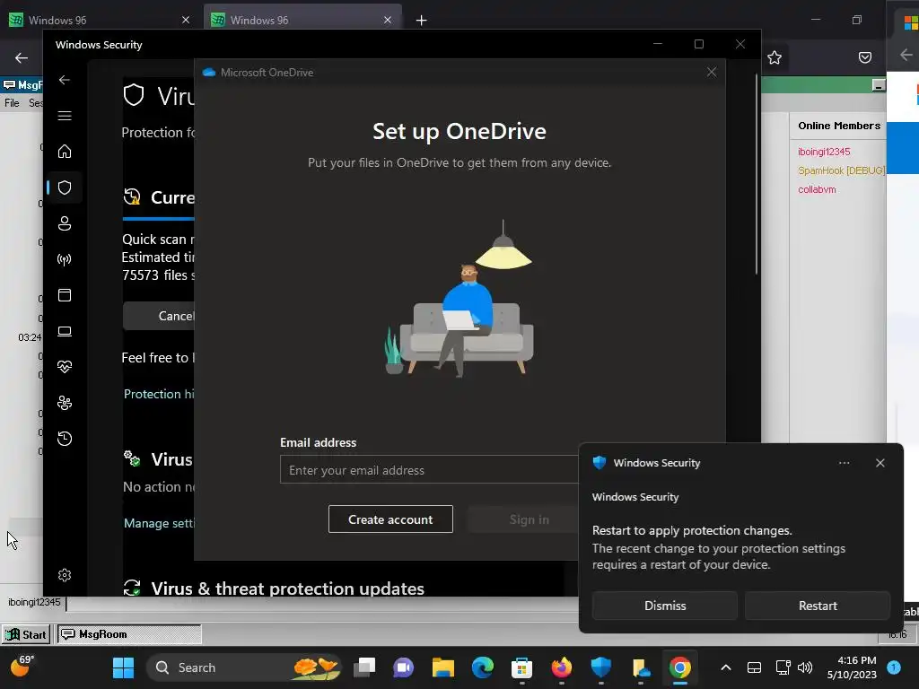Open Windows 11 Start menu
This screenshot has height=689, width=919.
click(x=123, y=667)
